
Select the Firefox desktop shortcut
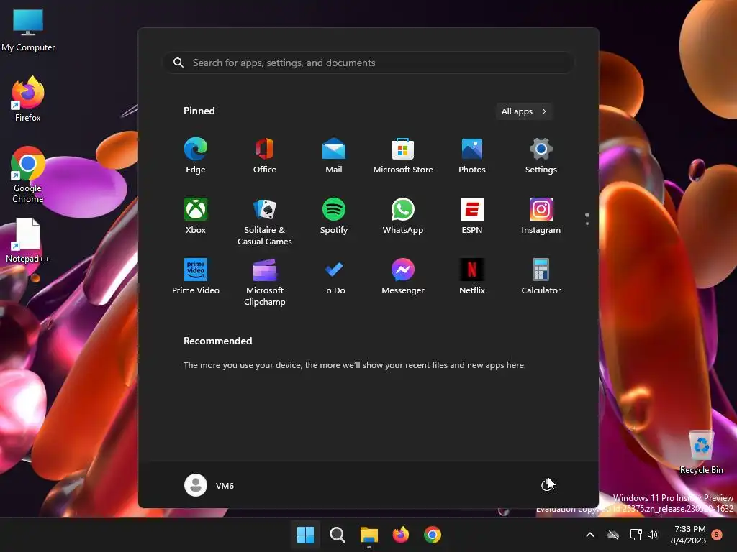(28, 99)
